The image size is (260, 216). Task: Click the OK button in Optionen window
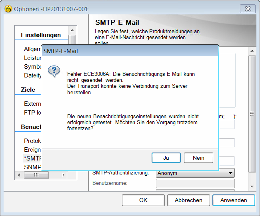click(x=143, y=200)
